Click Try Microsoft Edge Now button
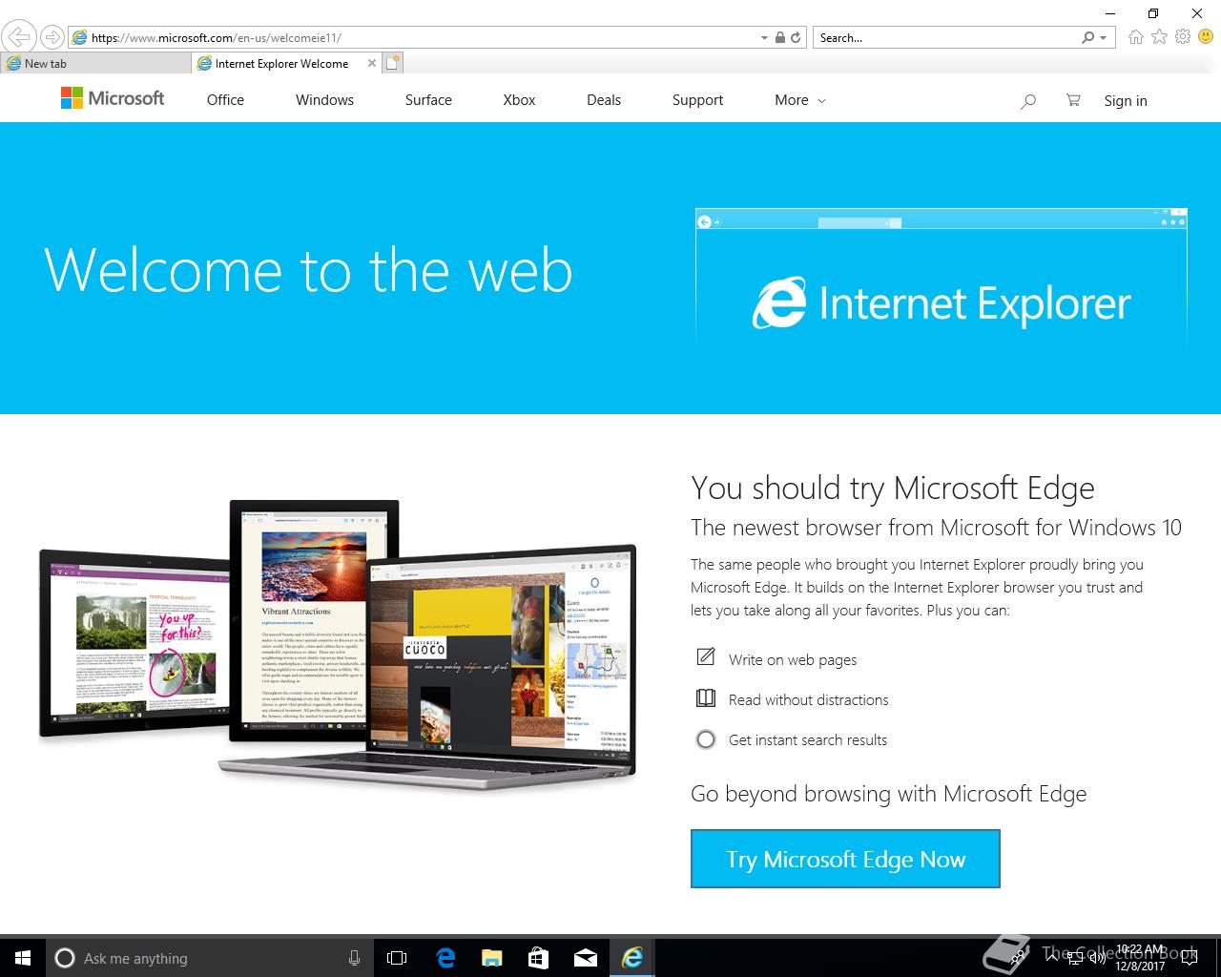Image resolution: width=1221 pixels, height=977 pixels. click(845, 859)
